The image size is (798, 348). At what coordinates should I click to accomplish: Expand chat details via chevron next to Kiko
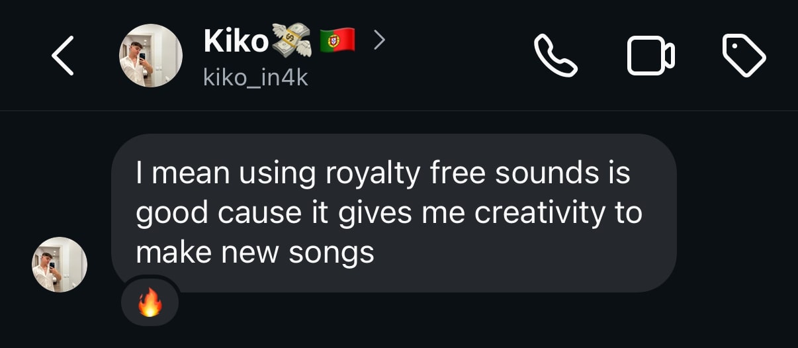coord(378,41)
